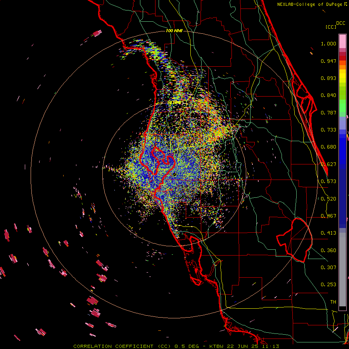This screenshot has height=349, width=349.
Task: Select the 0.733 scale value
Action: (x=328, y=130)
